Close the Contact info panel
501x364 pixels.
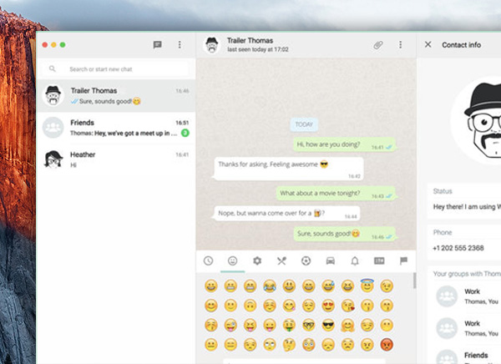coord(428,44)
